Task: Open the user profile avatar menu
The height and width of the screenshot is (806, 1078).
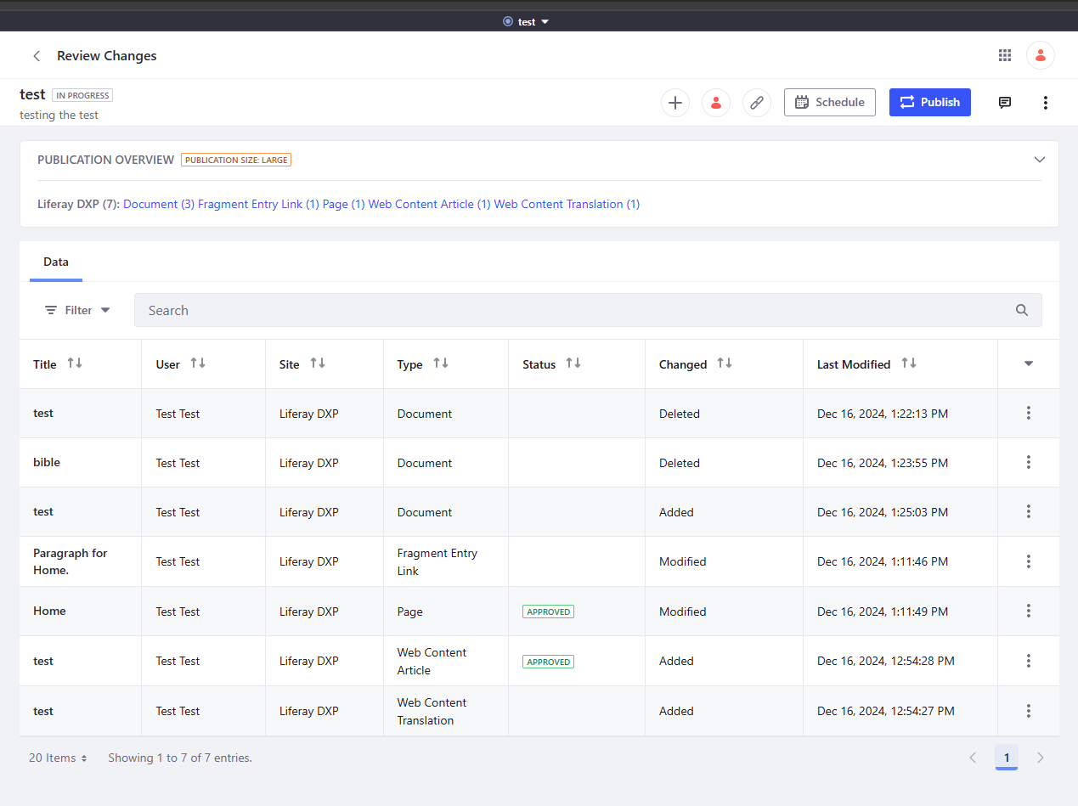Action: click(1040, 55)
